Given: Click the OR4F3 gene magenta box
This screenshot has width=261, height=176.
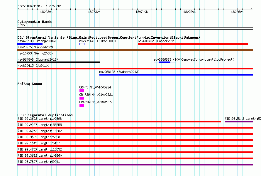Looking at the screenshot, I should (x=82, y=91).
